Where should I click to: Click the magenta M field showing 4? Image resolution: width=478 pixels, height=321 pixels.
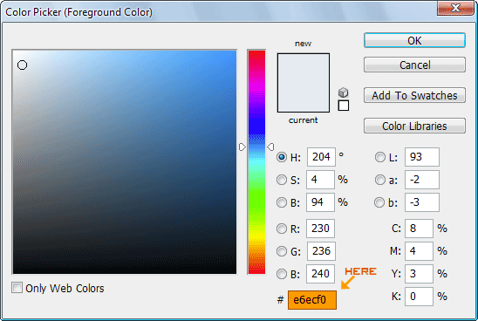419,251
